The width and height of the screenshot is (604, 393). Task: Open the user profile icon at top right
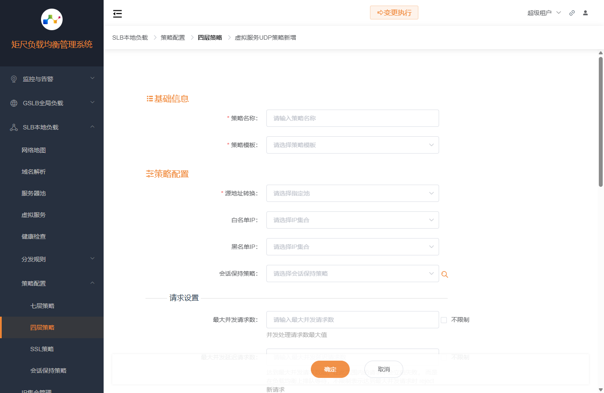pos(585,13)
